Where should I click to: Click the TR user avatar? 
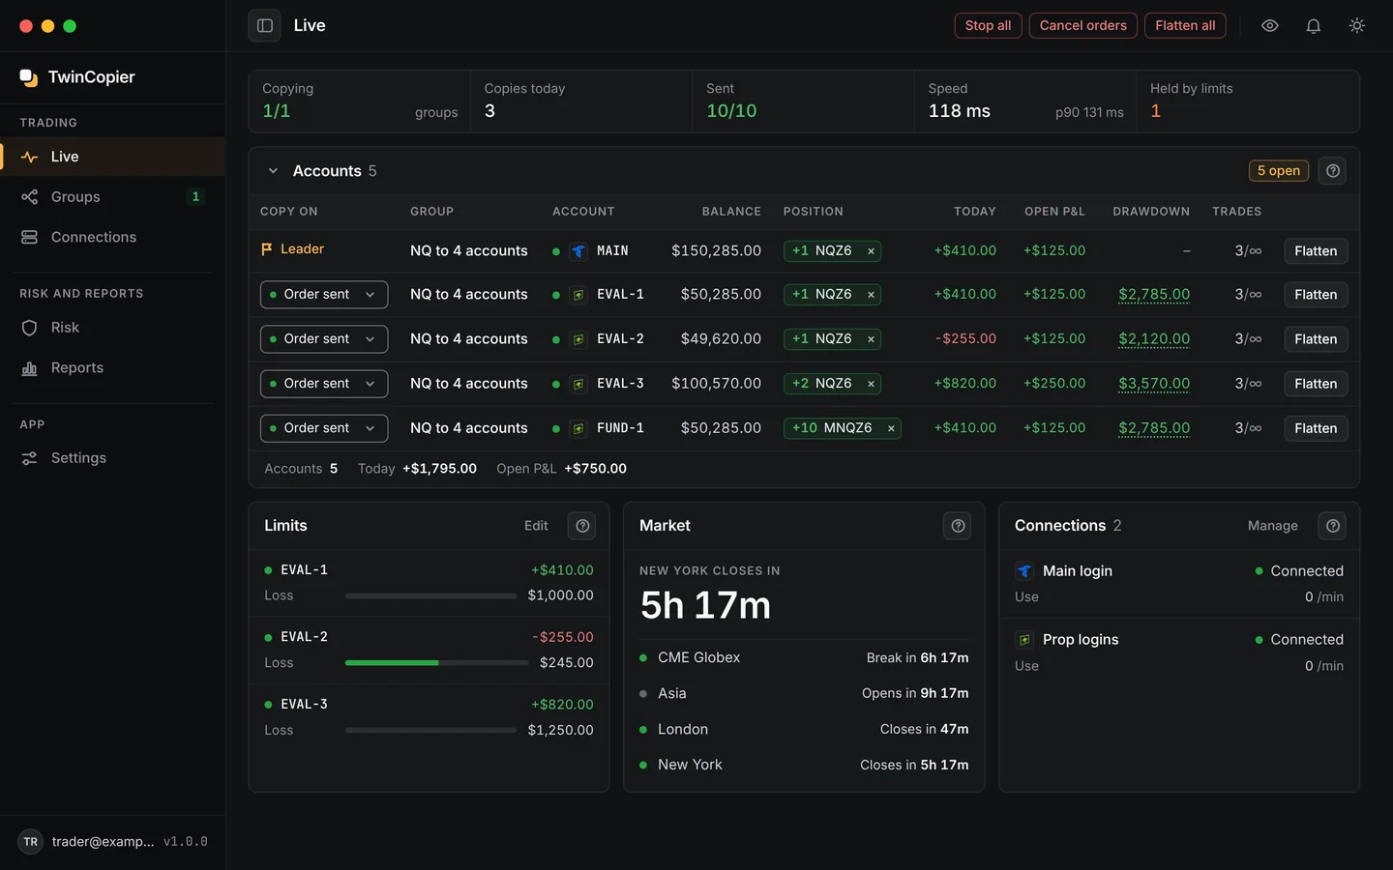(31, 842)
